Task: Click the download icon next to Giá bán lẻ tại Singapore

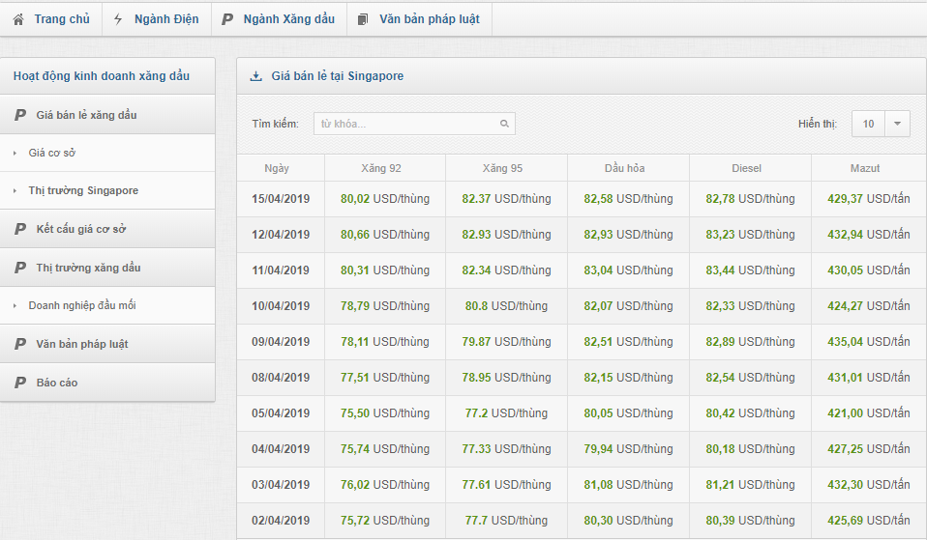Action: pos(256,76)
